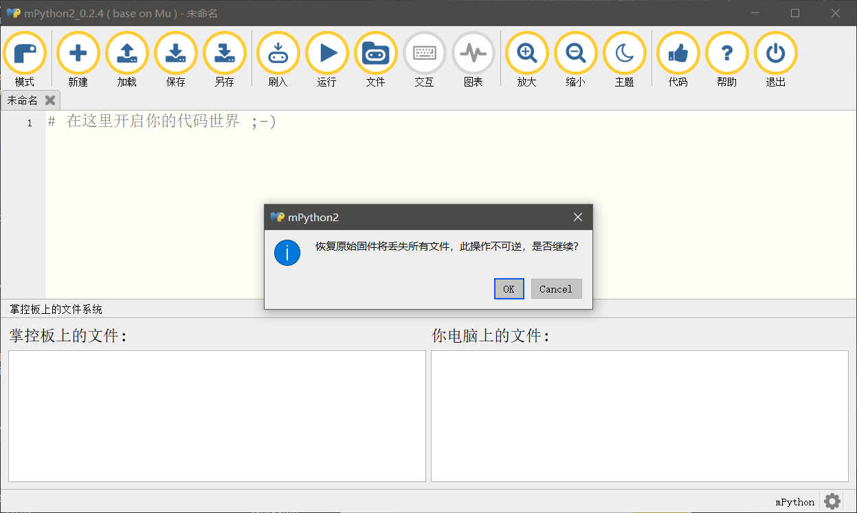The height and width of the screenshot is (513, 857).
Task: Flash code to board with 刷入
Action: click(x=278, y=60)
